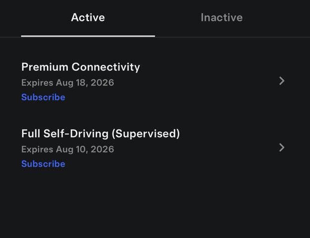Renew Premium Connectivity with blue Subscribe link

(x=43, y=97)
